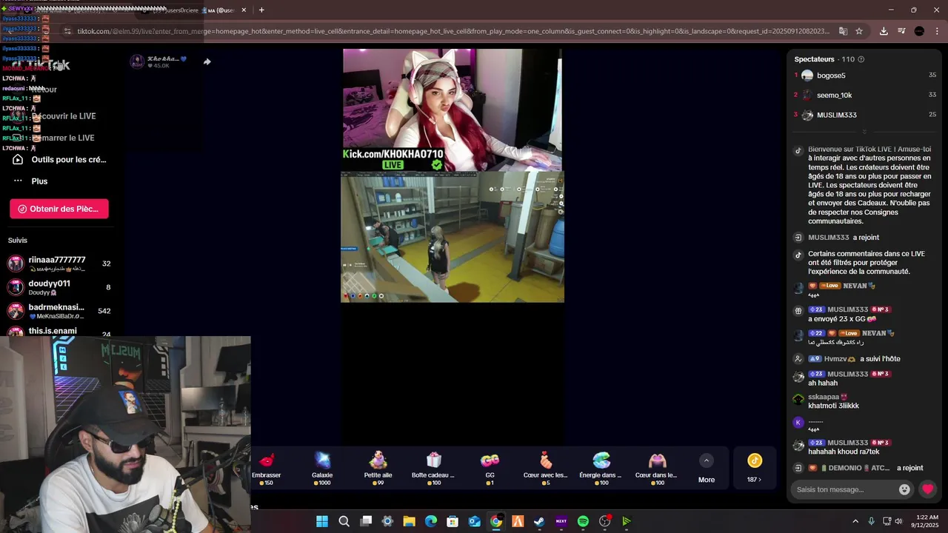948x533 pixels.
Task: Open Outlook from taskbar
Action: click(x=475, y=521)
